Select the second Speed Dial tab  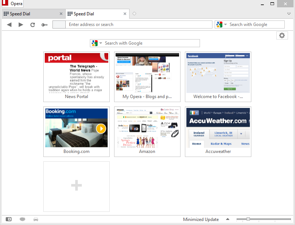click(97, 14)
